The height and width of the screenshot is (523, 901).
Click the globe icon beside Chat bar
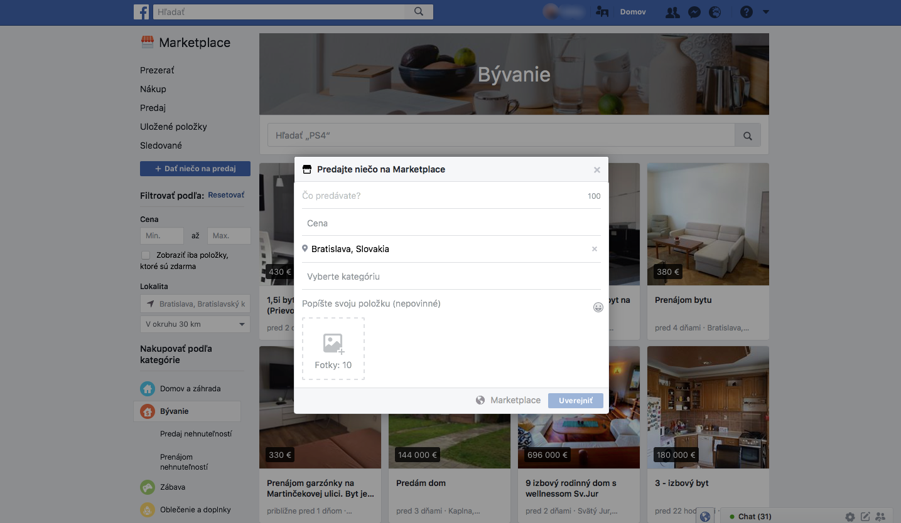coord(705,517)
